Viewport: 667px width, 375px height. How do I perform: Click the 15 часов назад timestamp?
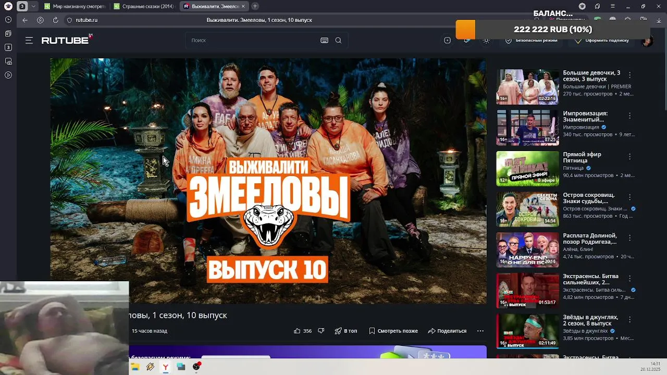(150, 331)
